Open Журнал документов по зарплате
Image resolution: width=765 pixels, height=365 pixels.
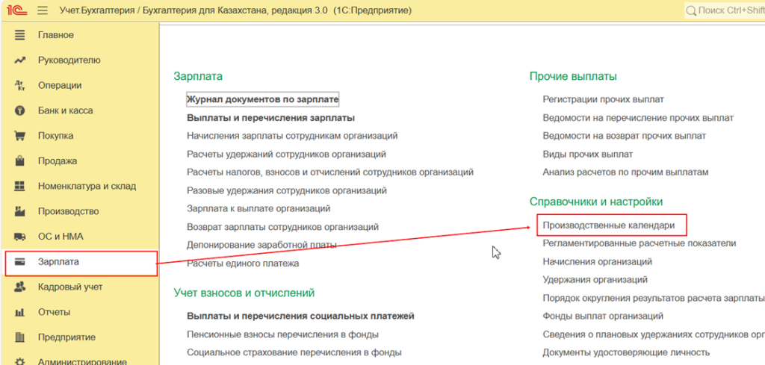point(262,99)
